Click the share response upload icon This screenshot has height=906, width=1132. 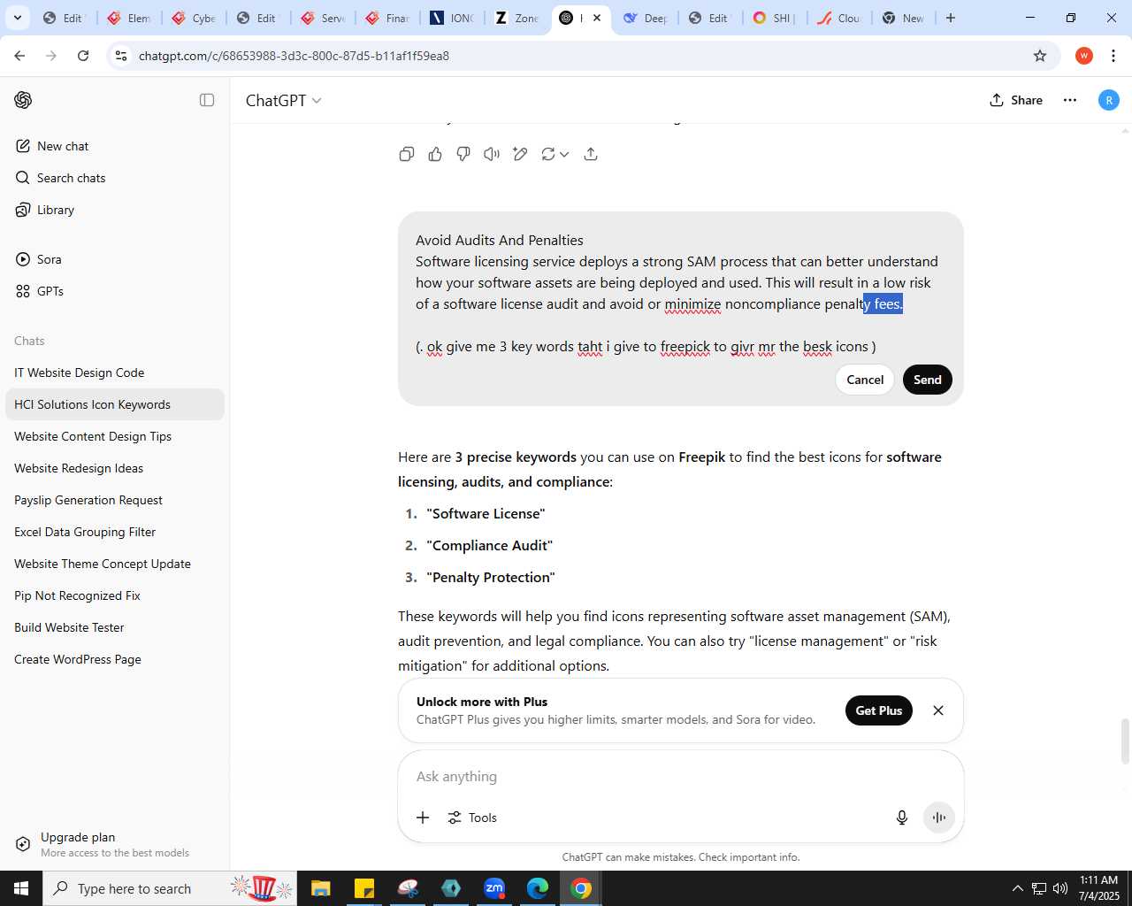(x=591, y=154)
